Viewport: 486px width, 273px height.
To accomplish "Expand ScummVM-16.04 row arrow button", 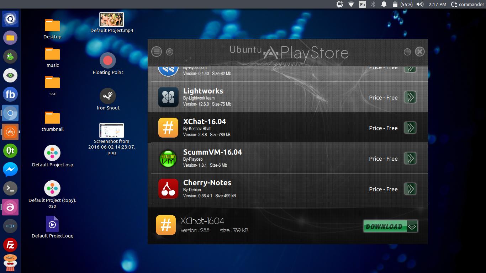I will click(410, 158).
